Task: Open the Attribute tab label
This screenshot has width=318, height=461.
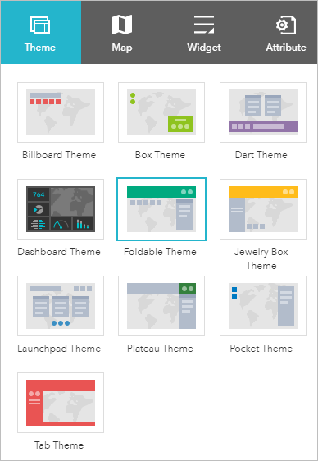Action: click(286, 48)
